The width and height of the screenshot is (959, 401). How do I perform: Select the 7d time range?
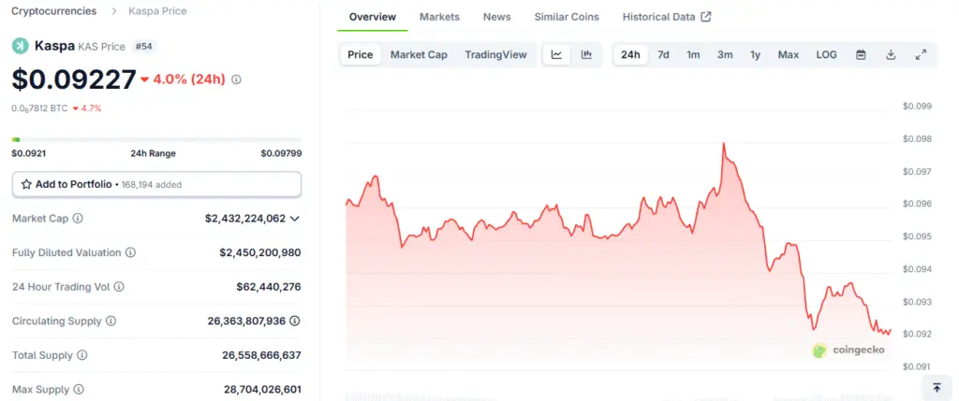[663, 54]
